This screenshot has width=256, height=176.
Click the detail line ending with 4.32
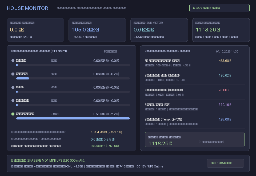[167, 66]
